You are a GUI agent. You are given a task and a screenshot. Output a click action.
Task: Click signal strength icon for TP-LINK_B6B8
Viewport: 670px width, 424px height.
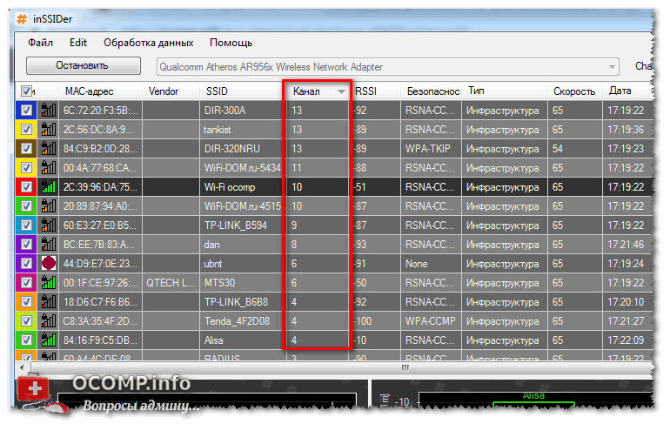pos(48,302)
